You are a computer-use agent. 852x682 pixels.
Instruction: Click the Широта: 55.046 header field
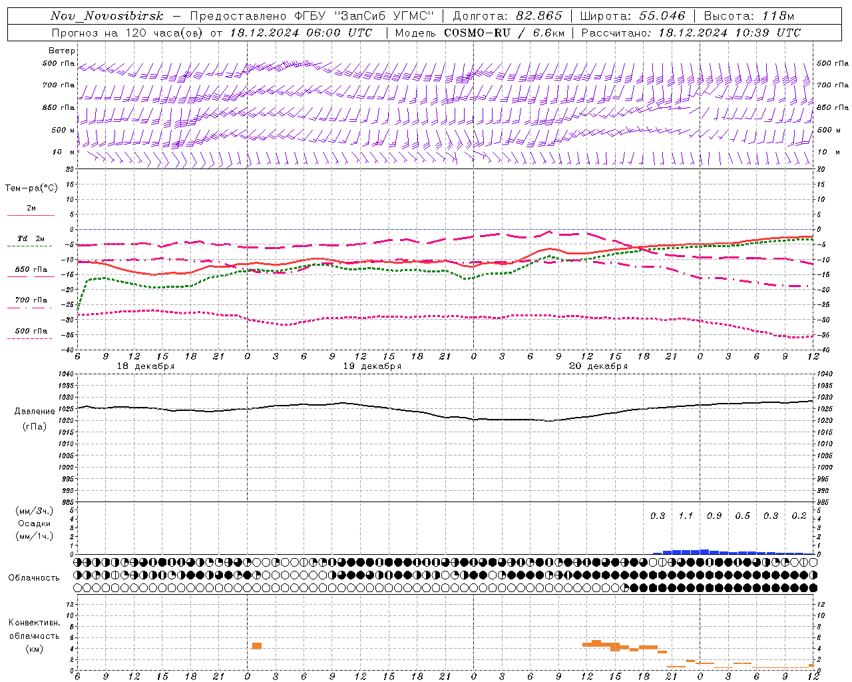point(632,16)
